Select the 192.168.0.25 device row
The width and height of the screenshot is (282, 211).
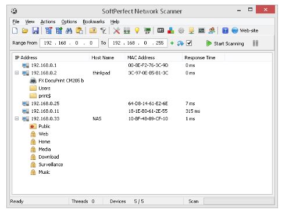tap(142, 103)
